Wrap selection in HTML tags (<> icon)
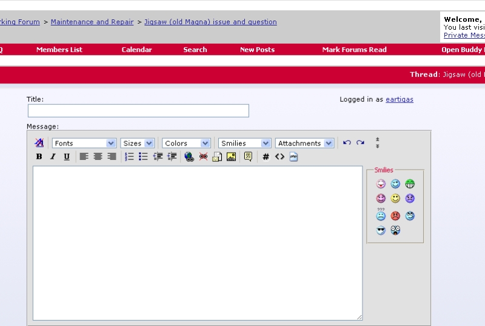The height and width of the screenshot is (326, 485). 279,156
